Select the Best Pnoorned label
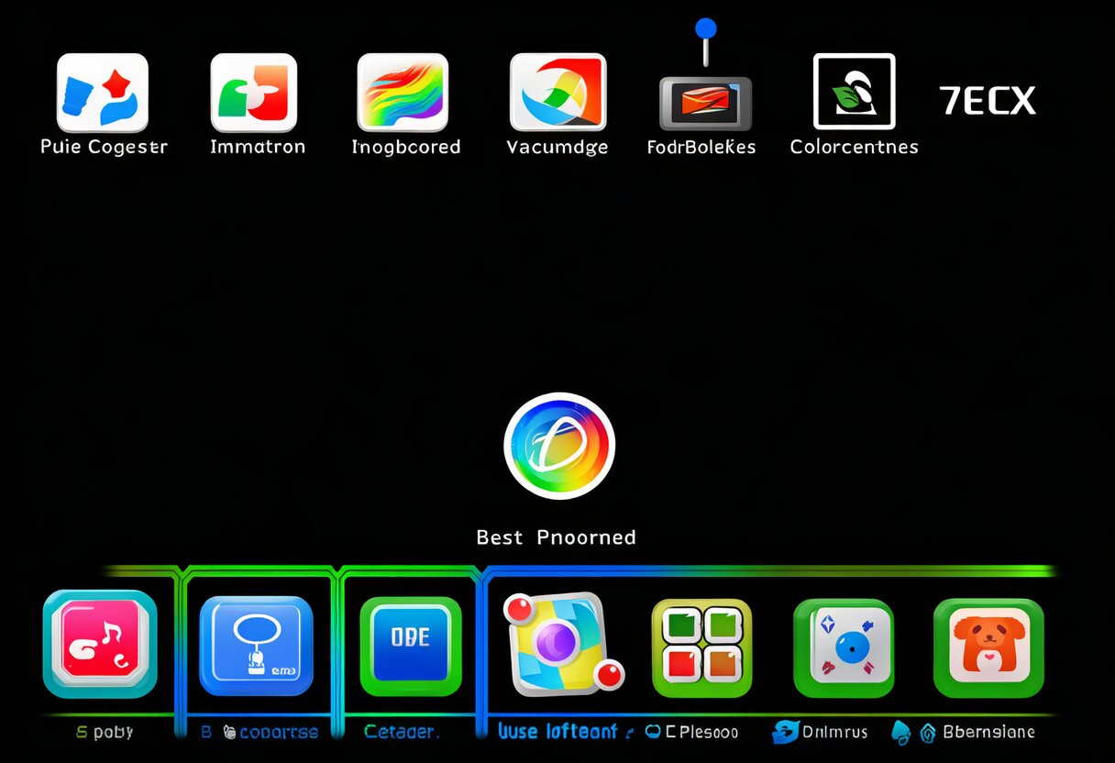 tap(556, 537)
